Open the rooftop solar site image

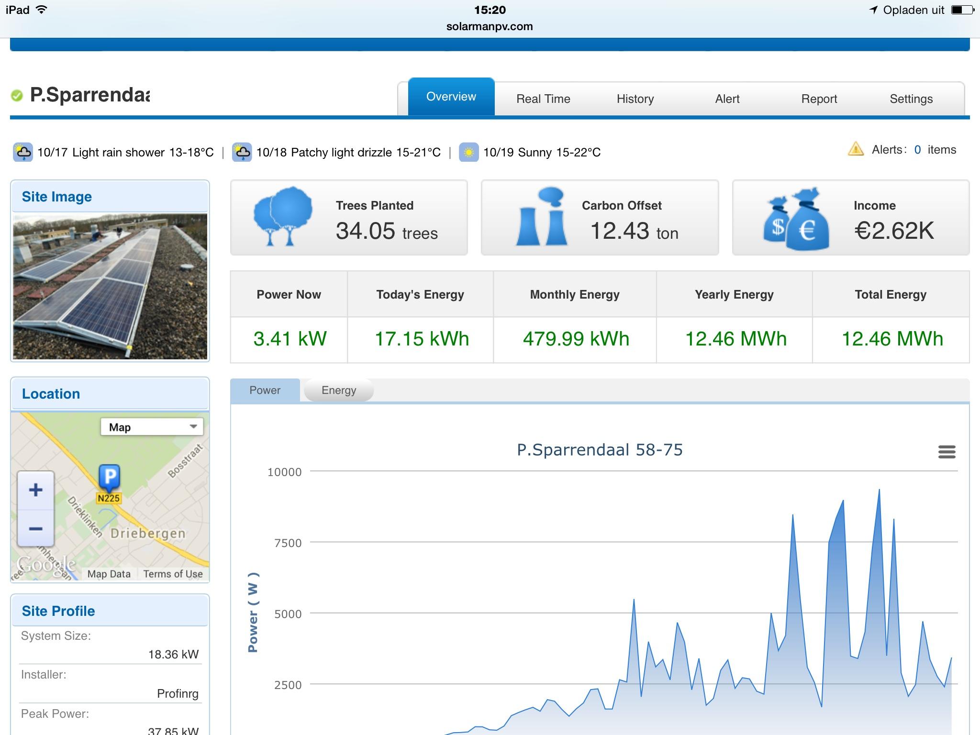pyautogui.click(x=110, y=287)
